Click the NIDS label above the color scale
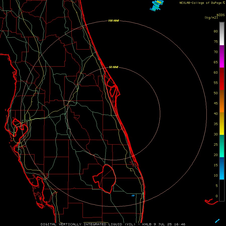 click(x=220, y=15)
